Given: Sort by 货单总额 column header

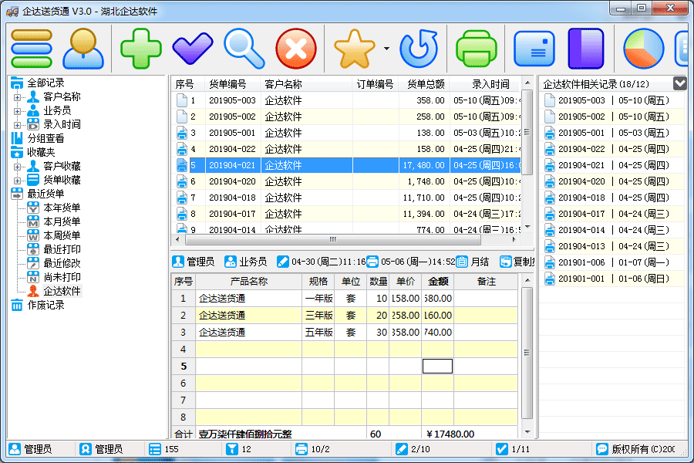Looking at the screenshot, I should [x=423, y=84].
